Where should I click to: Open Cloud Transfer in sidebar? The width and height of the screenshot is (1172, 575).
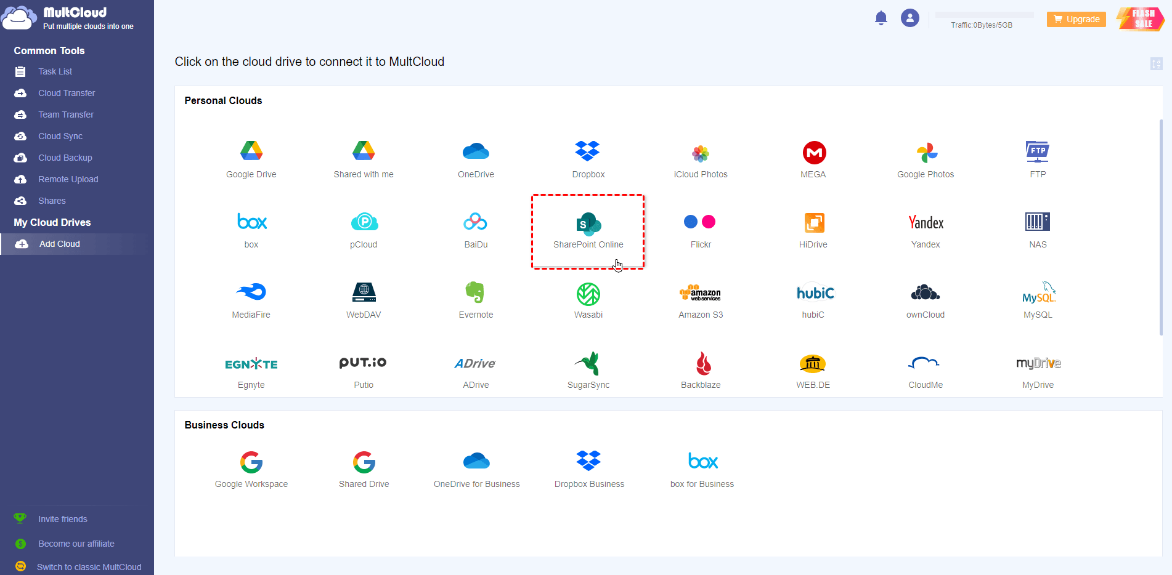coord(67,93)
